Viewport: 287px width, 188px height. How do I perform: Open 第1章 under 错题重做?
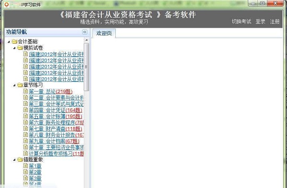pos(35,166)
